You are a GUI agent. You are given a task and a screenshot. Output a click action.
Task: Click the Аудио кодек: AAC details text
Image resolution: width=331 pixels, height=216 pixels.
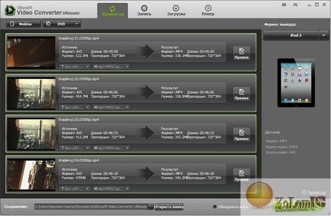[281, 152]
